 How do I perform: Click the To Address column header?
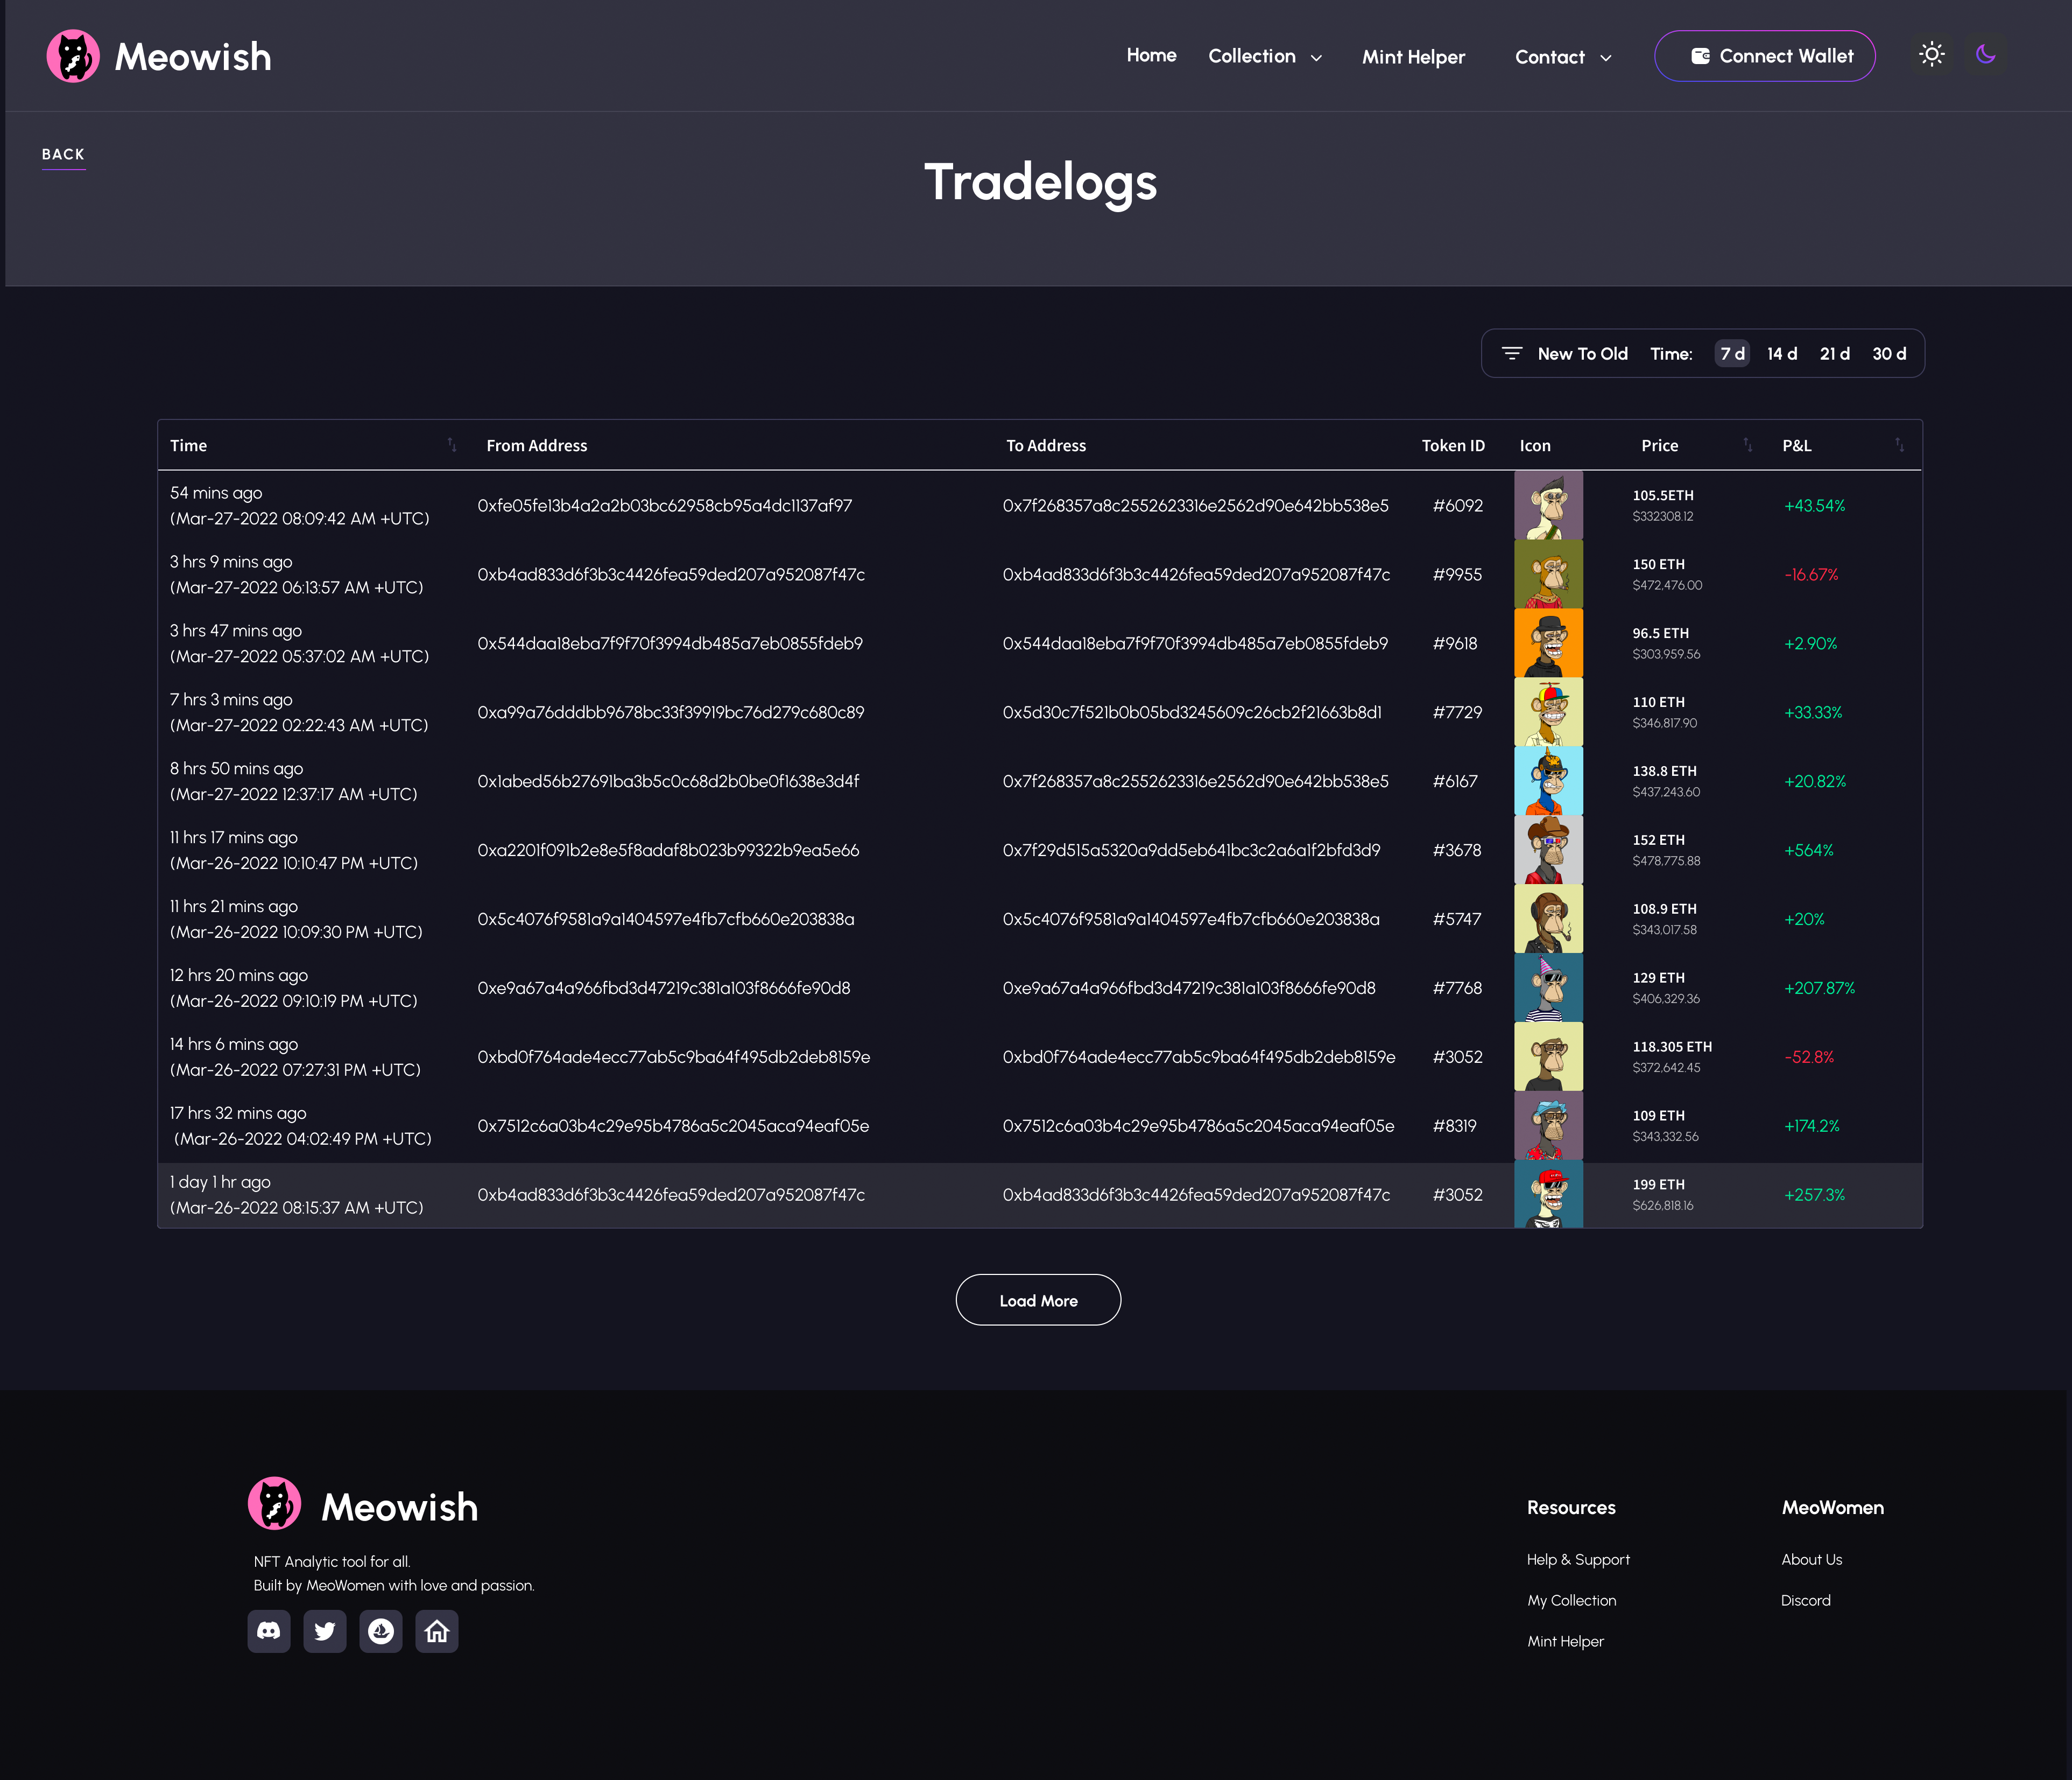(1046, 445)
